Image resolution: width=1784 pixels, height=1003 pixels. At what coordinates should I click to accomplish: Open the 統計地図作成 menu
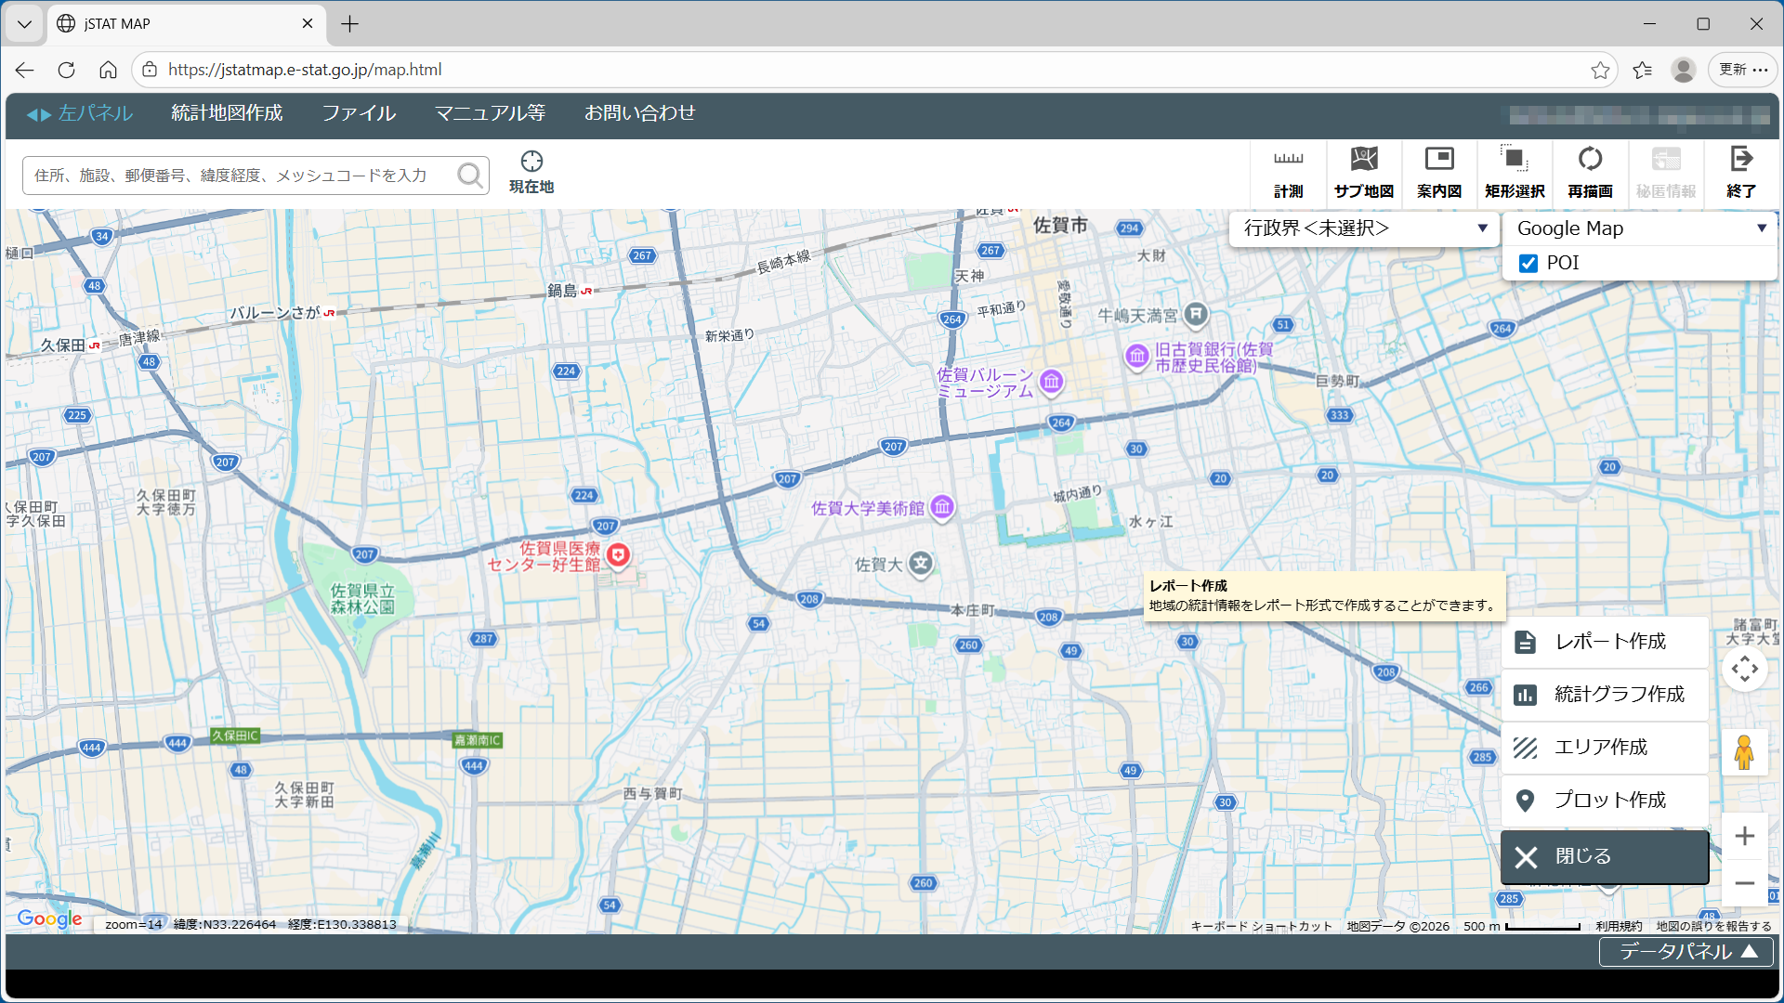pos(227,113)
